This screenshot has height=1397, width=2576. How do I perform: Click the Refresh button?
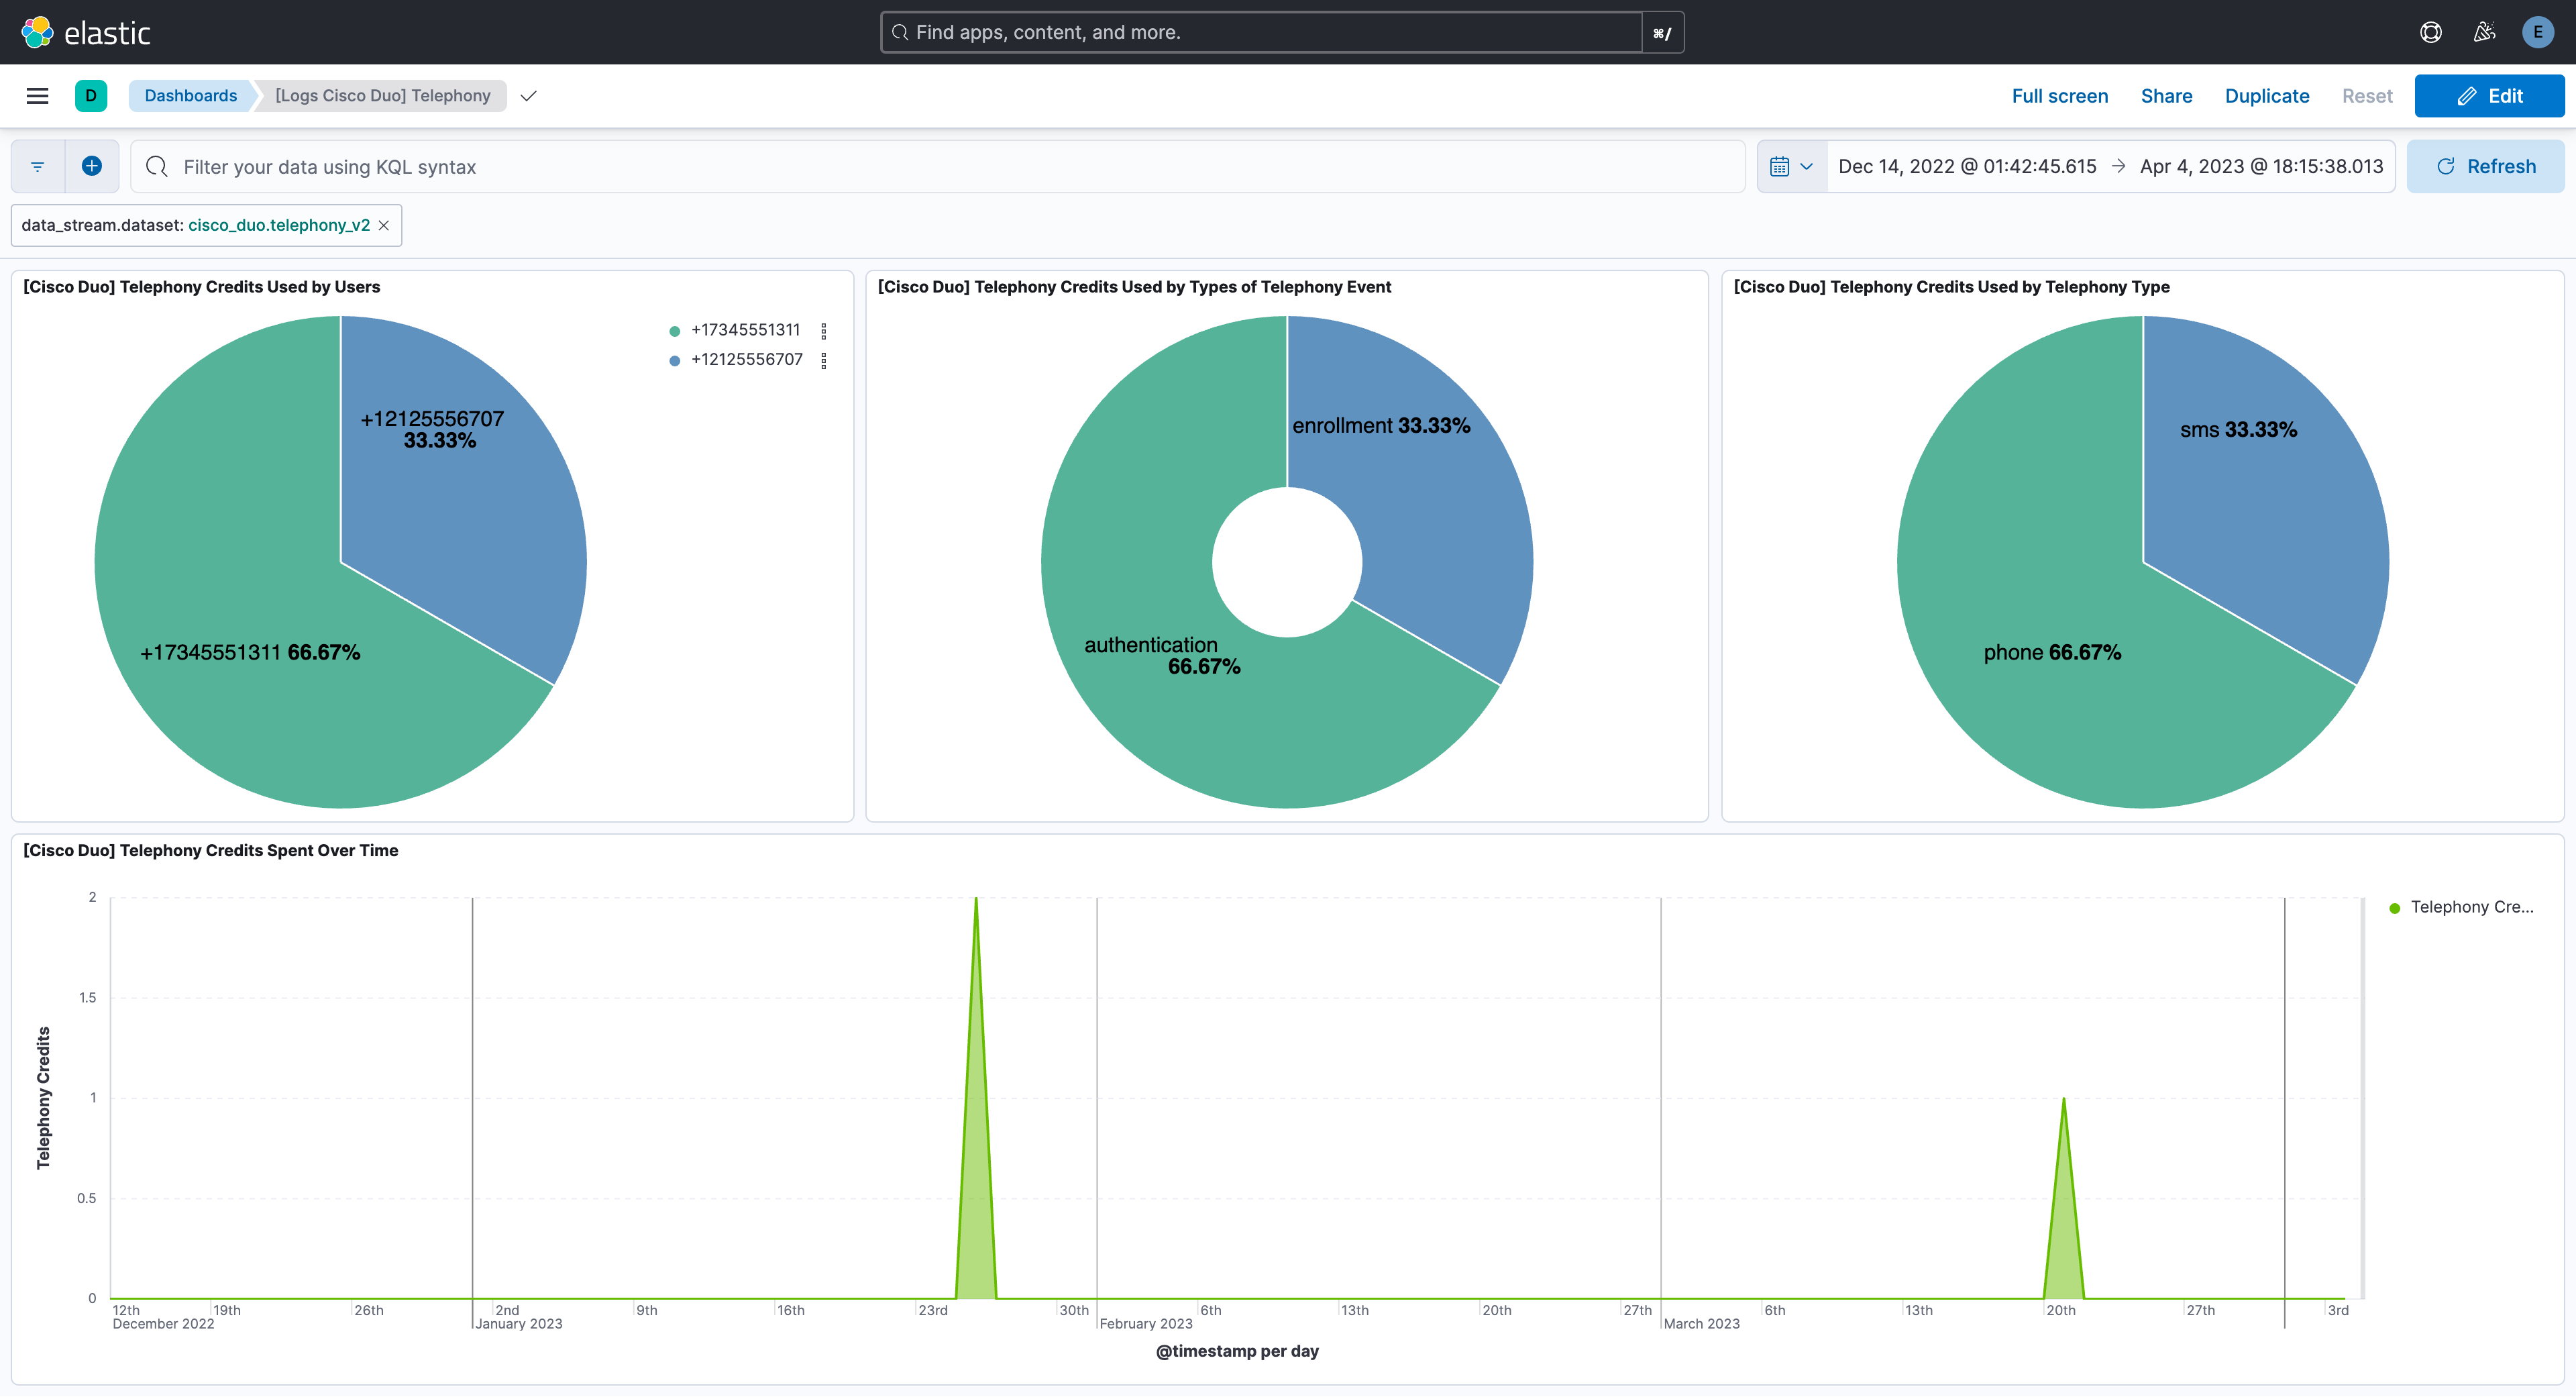pyautogui.click(x=2486, y=166)
